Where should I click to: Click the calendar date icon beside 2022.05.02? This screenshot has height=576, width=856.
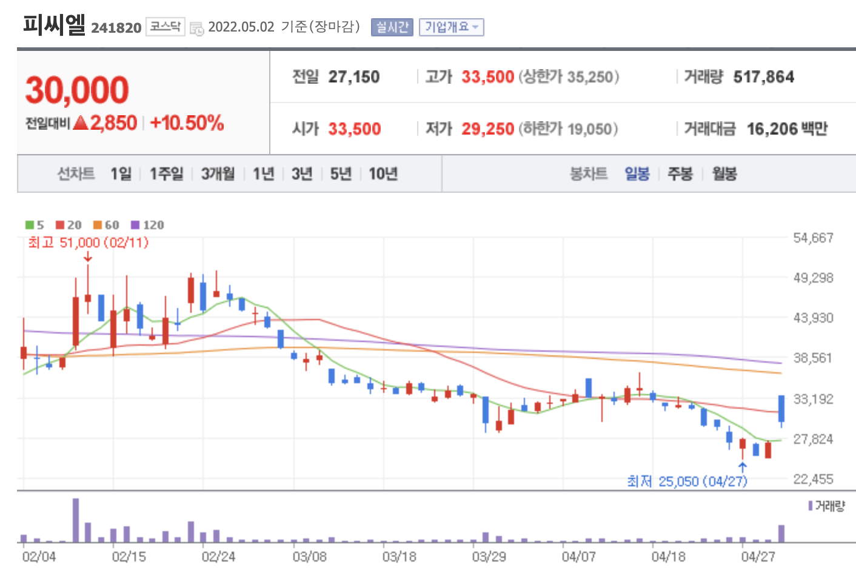(x=197, y=28)
